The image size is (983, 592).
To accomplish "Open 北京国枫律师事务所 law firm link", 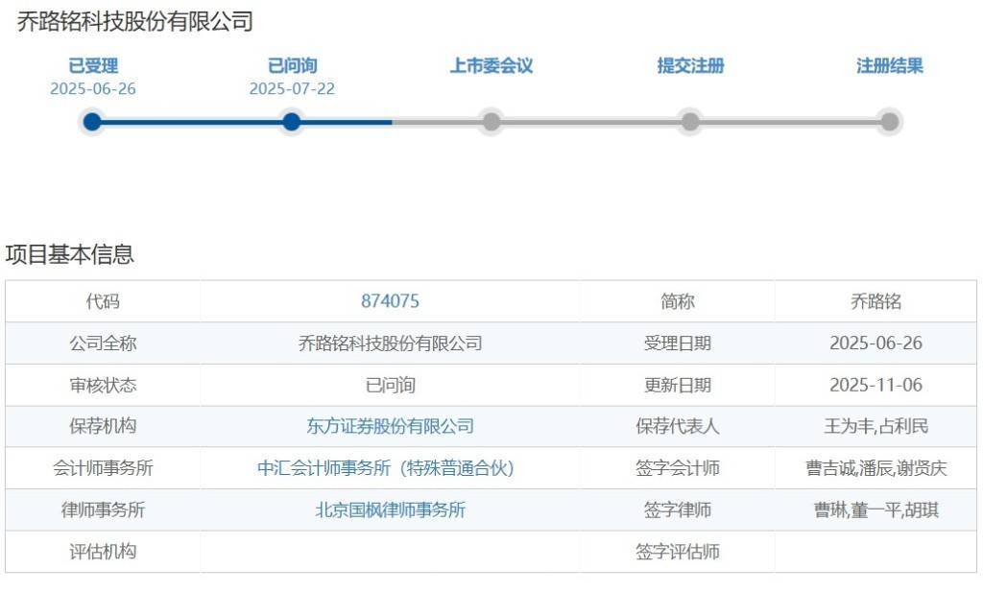I will tap(390, 510).
